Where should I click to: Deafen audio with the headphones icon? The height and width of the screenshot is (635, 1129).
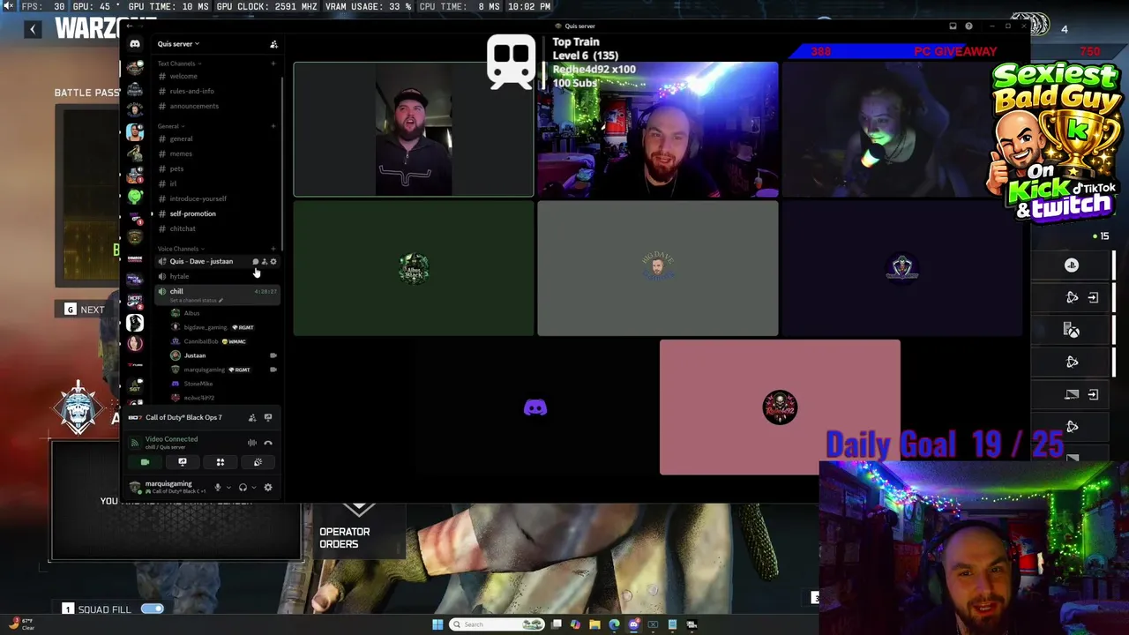243,487
